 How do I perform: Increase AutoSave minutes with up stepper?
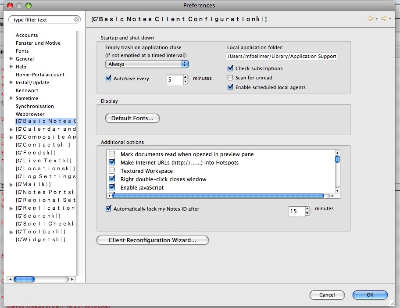[x=186, y=77]
